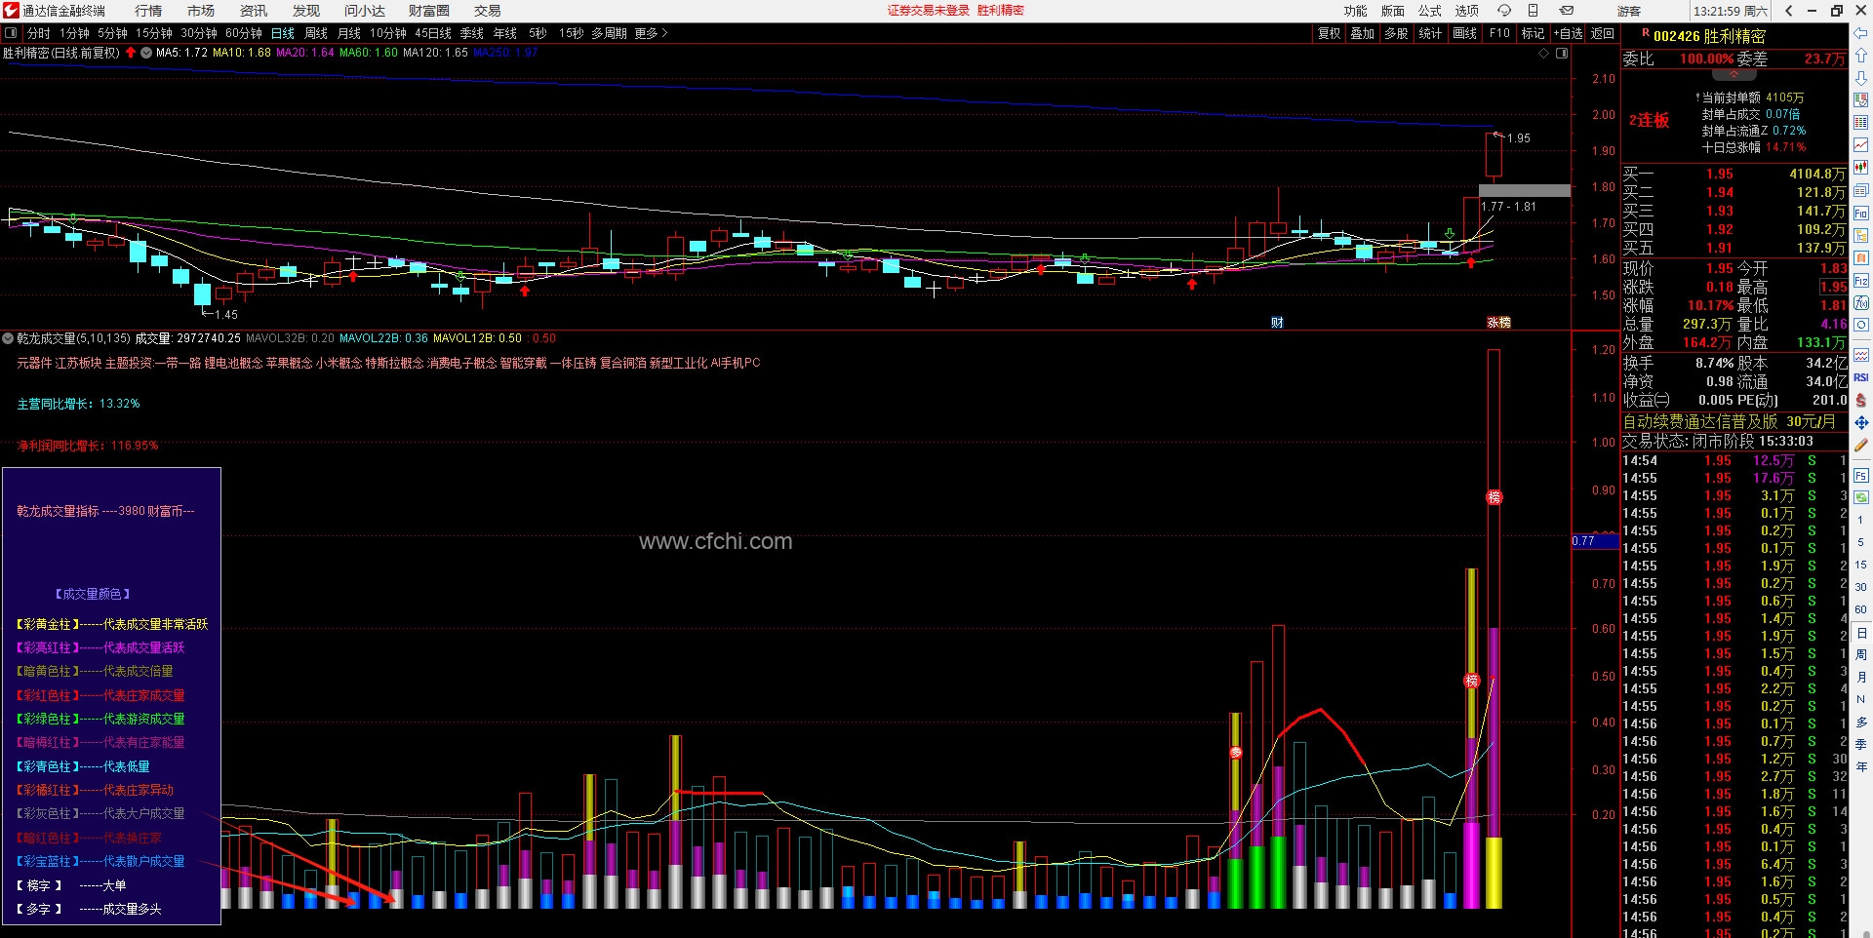Click the 证券交易未登录 login link
1873x938 pixels.
point(929,11)
